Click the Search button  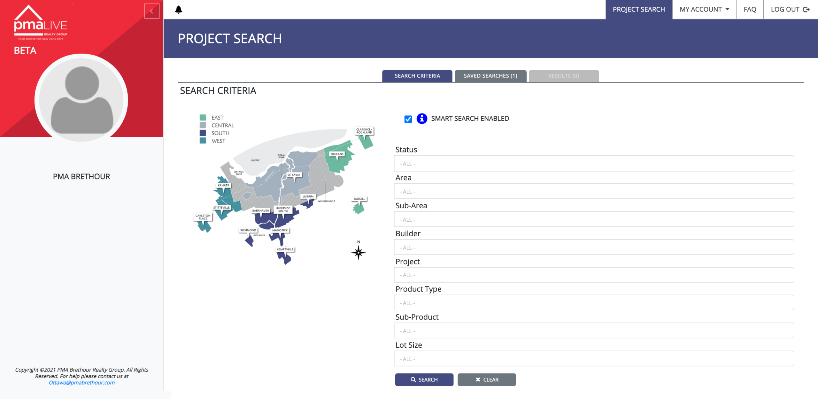(424, 380)
